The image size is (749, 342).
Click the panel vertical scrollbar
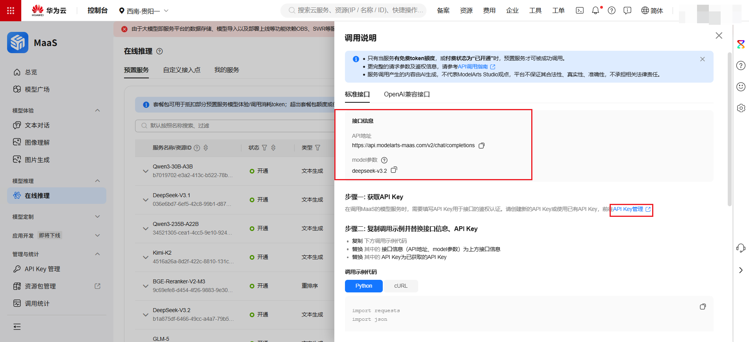point(730,129)
